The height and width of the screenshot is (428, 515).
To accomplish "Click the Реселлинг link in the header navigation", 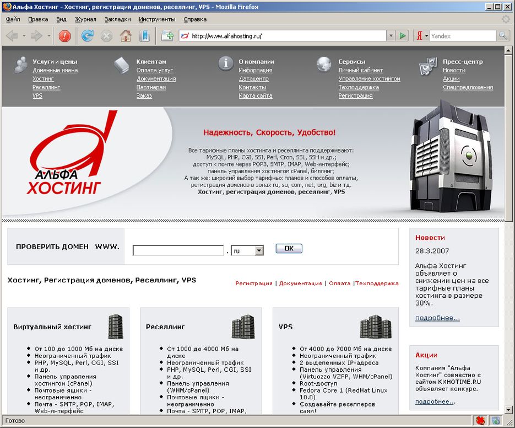I will pos(46,87).
